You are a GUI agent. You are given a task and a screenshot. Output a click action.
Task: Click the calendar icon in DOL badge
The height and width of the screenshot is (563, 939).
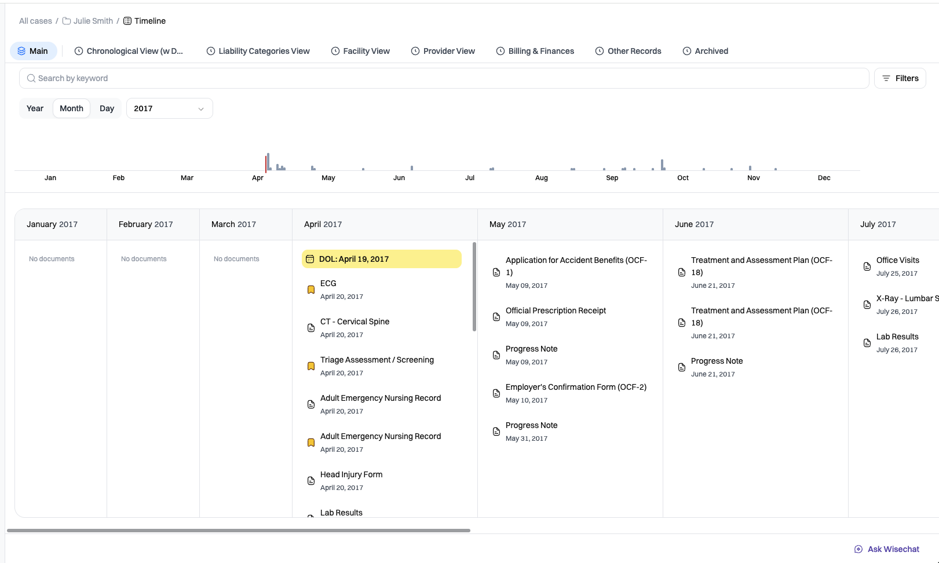click(x=310, y=259)
